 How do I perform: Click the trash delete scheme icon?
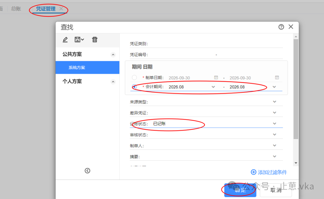(94, 40)
